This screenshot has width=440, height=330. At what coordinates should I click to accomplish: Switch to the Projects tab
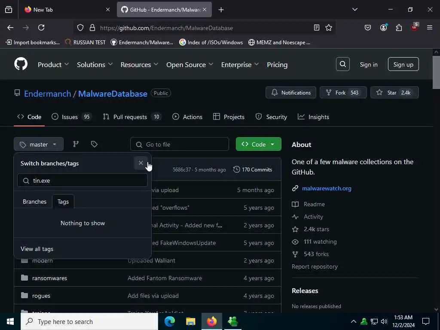pyautogui.click(x=229, y=117)
